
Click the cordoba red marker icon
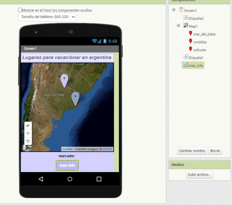[191, 41]
